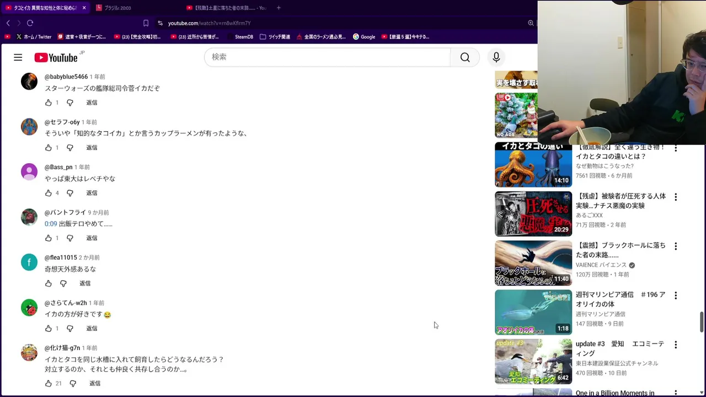This screenshot has width=706, height=397.
Task: Open the YouTube hamburger guide menu
Action: click(x=18, y=57)
